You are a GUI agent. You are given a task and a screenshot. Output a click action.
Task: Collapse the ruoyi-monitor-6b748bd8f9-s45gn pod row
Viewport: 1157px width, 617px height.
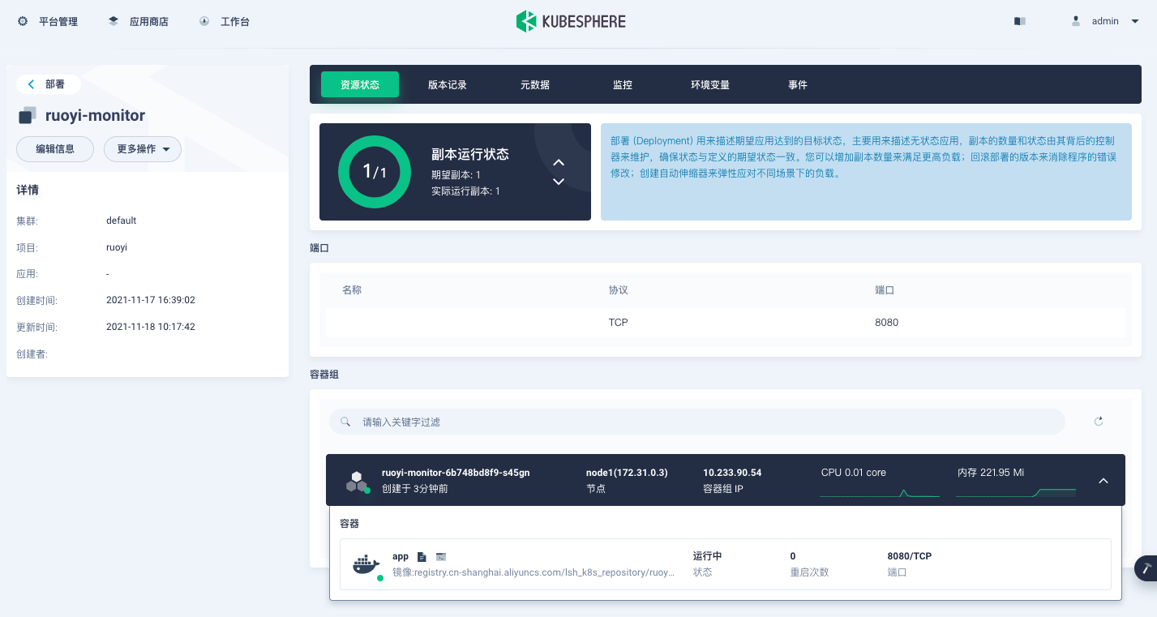pos(1103,480)
